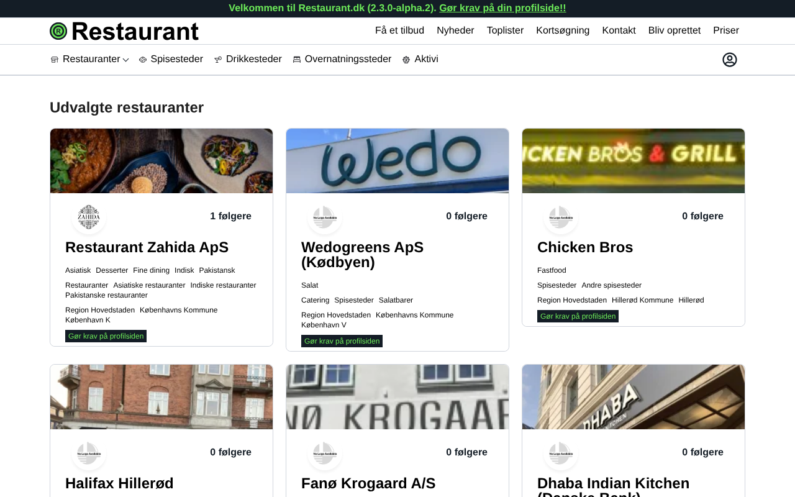Viewport: 795px width, 497px height.
Task: Select Bliv oprettet in the navigation
Action: 675,30
